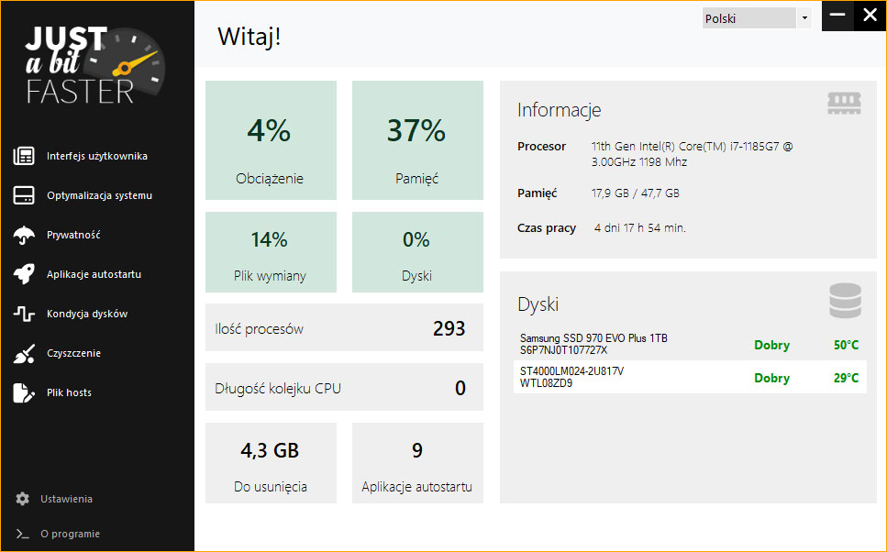Image resolution: width=887 pixels, height=552 pixels.
Task: Click the Optymalizacja systemu drive icon
Action: [24, 195]
